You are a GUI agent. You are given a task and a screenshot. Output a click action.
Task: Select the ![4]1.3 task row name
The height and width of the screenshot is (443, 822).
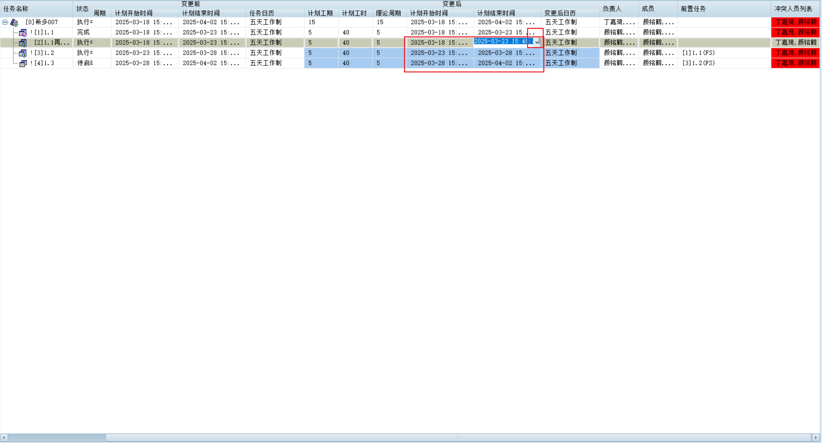tap(42, 63)
